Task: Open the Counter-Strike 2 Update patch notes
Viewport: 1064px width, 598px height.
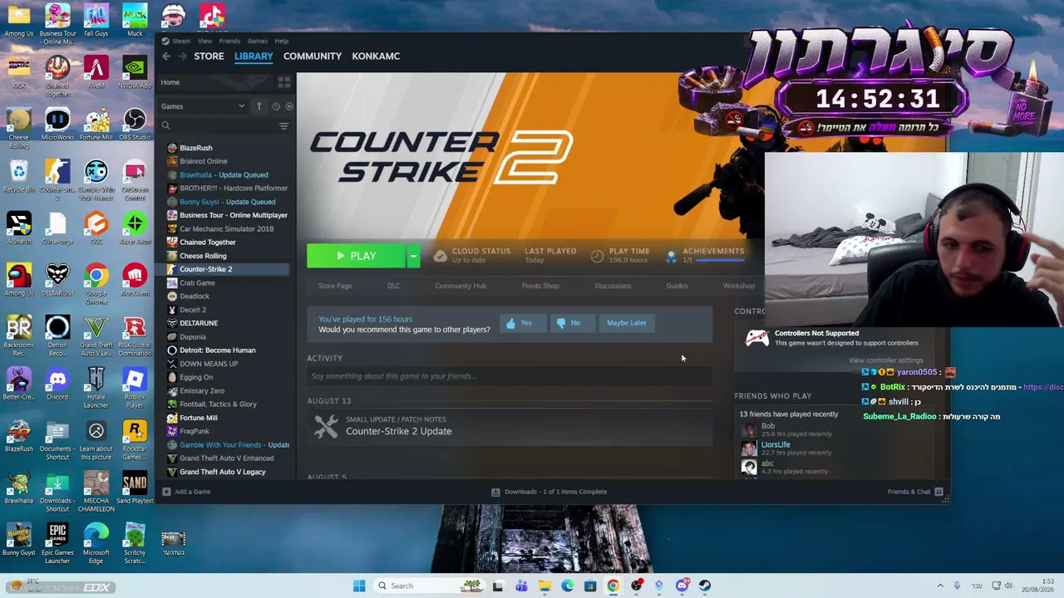Action: pos(399,431)
